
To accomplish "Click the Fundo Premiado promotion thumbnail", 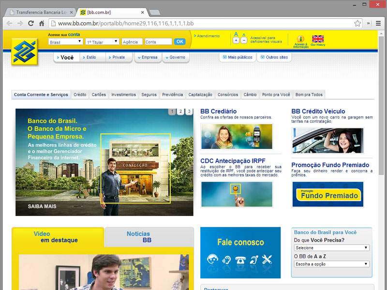I will tap(328, 194).
